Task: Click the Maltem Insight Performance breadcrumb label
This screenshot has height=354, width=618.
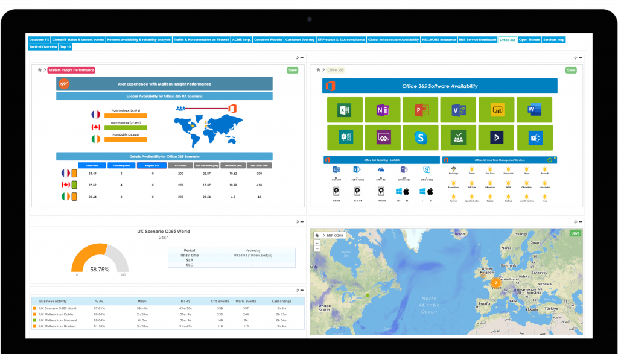Action: point(71,70)
